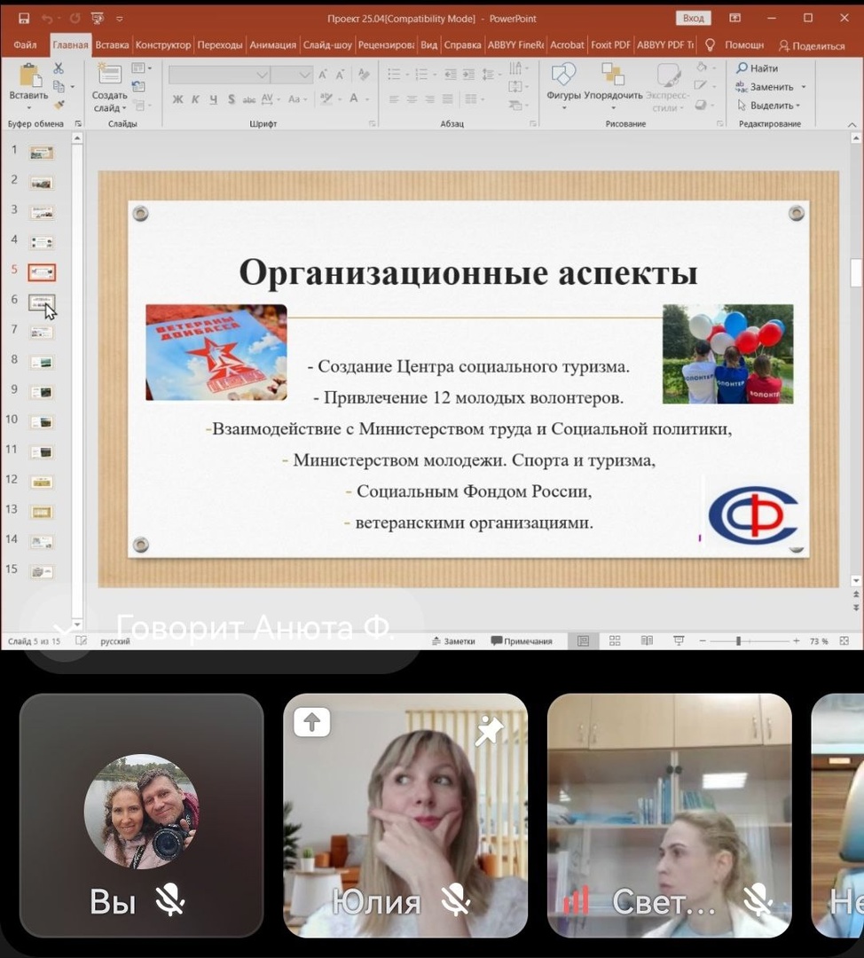Click the bulleted list icon

[394, 75]
